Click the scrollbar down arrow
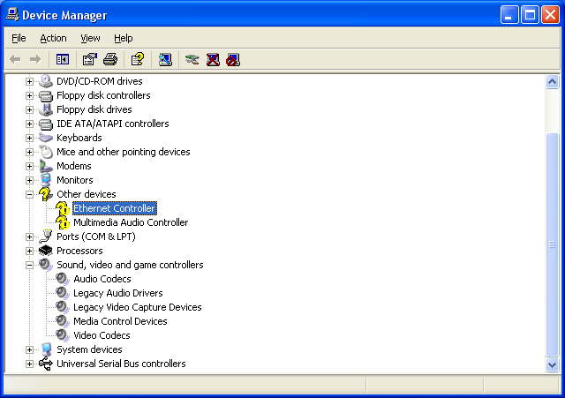This screenshot has width=565, height=398. pos(553,364)
